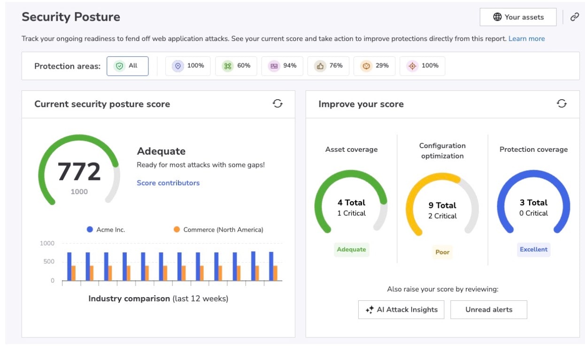The image size is (585, 346).
Task: Filter by the 94% protection area
Action: [x=282, y=66]
